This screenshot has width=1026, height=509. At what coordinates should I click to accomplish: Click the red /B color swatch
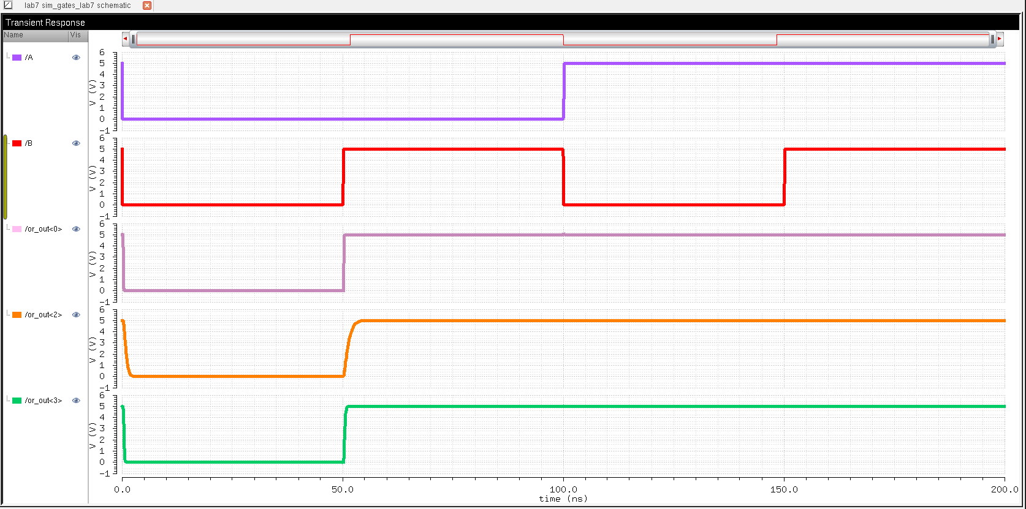pos(17,143)
